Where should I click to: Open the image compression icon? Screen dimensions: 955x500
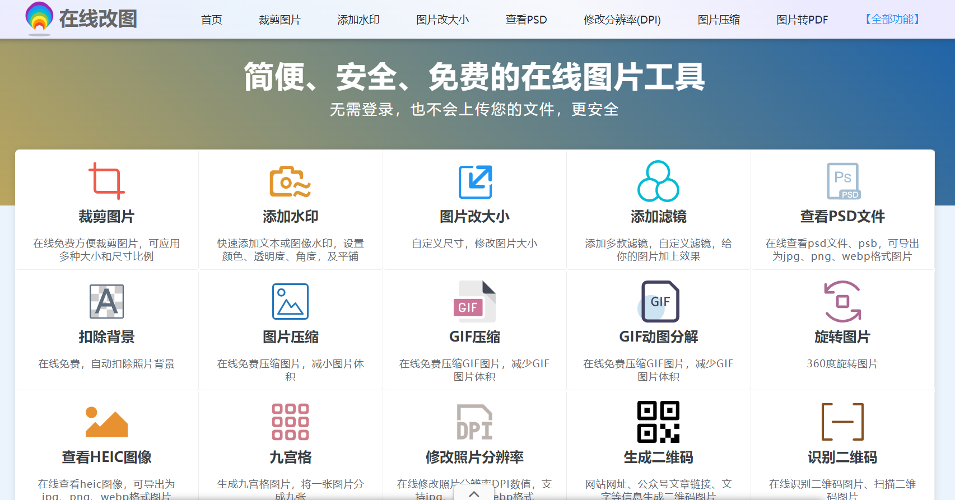click(x=290, y=301)
